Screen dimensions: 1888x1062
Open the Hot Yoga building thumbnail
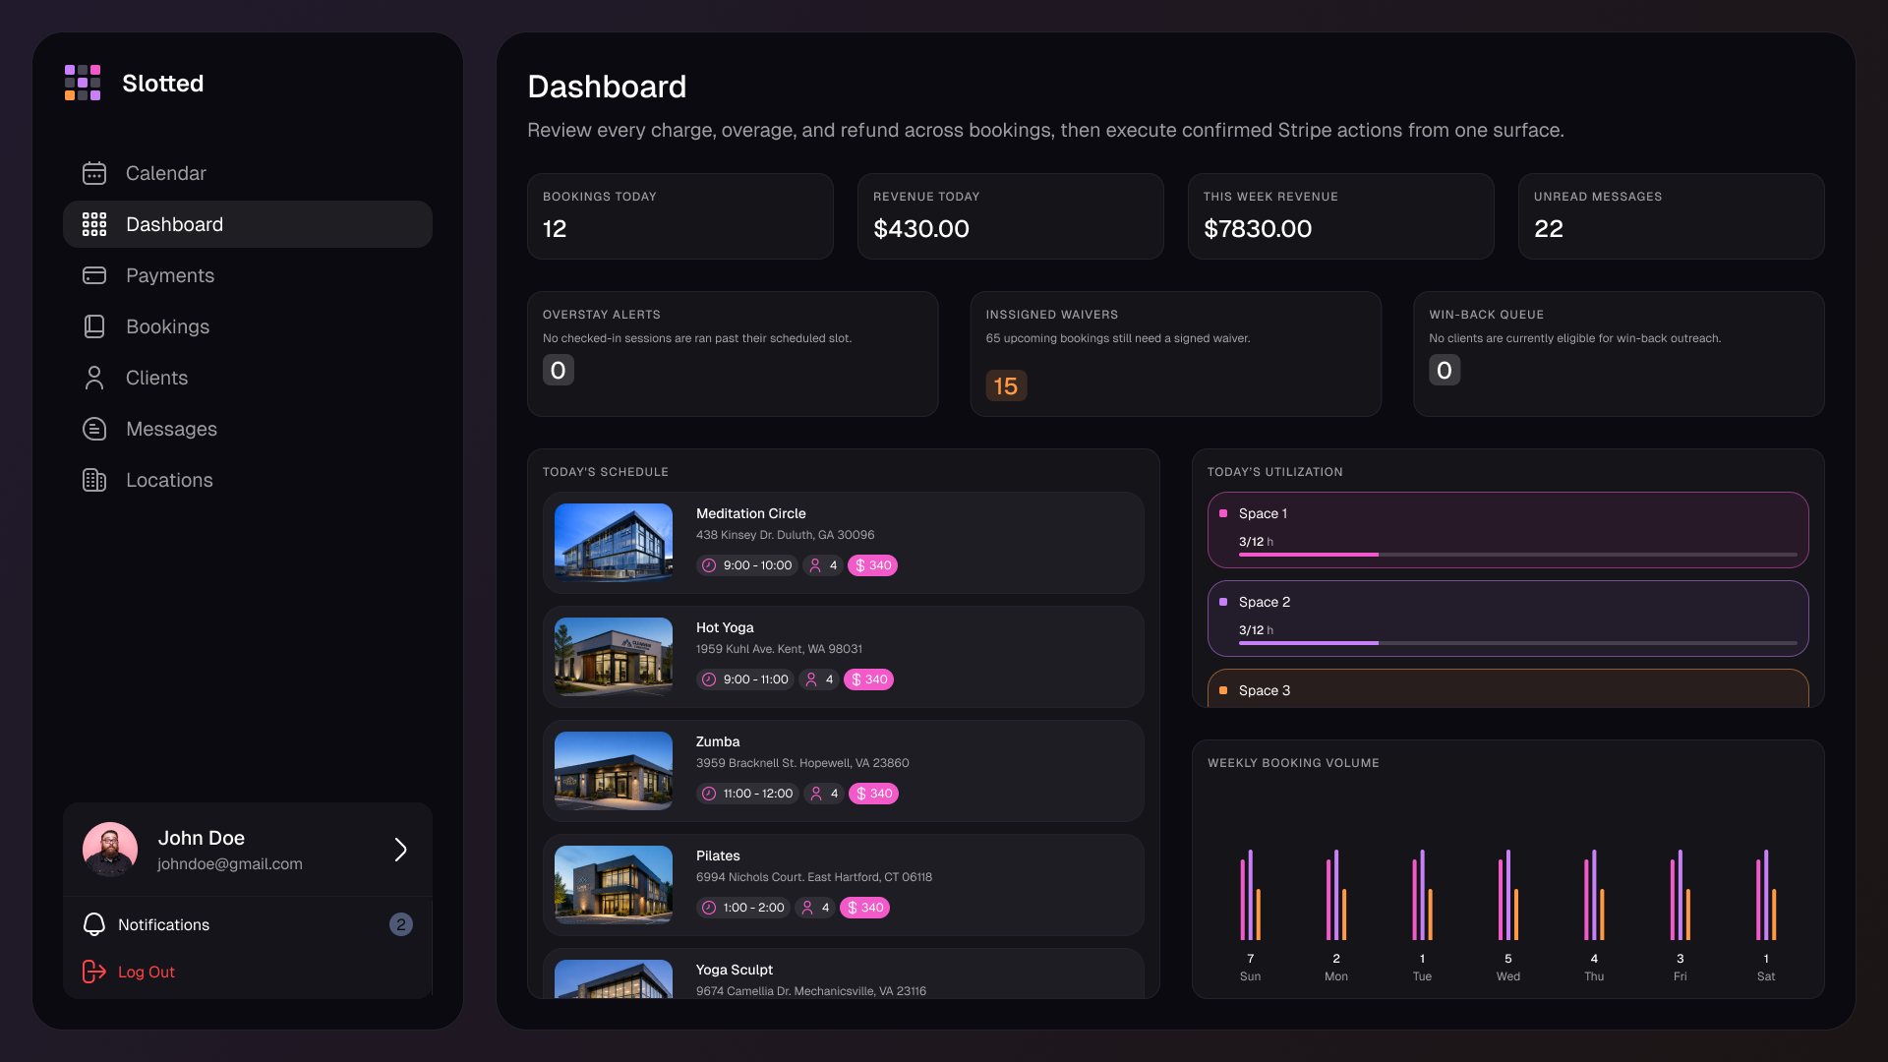tap(614, 657)
